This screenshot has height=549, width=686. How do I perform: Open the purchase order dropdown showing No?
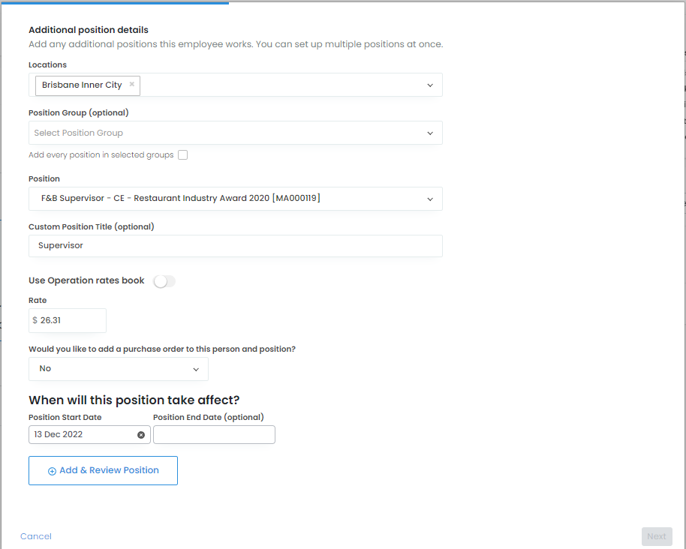click(x=119, y=369)
